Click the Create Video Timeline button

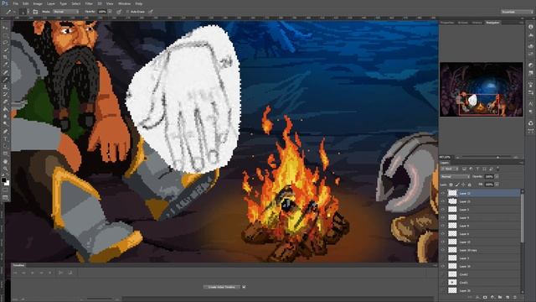tap(222, 287)
